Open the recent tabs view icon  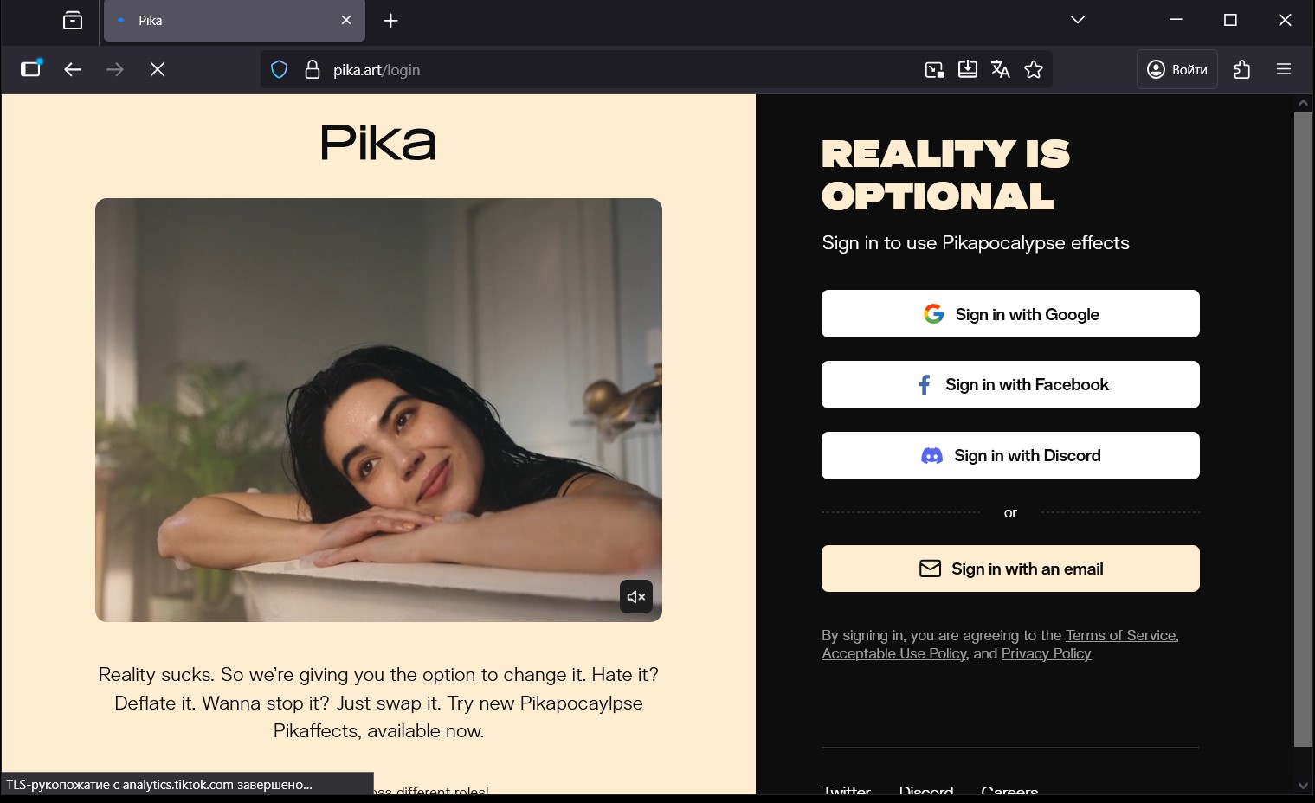[x=73, y=20]
